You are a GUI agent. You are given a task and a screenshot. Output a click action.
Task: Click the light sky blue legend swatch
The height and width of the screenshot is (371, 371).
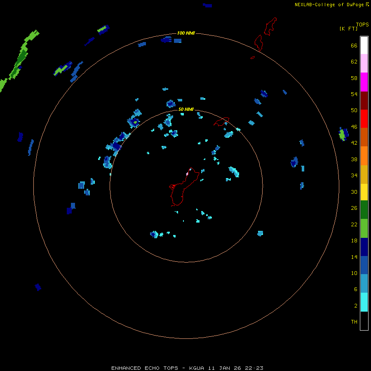364,284
